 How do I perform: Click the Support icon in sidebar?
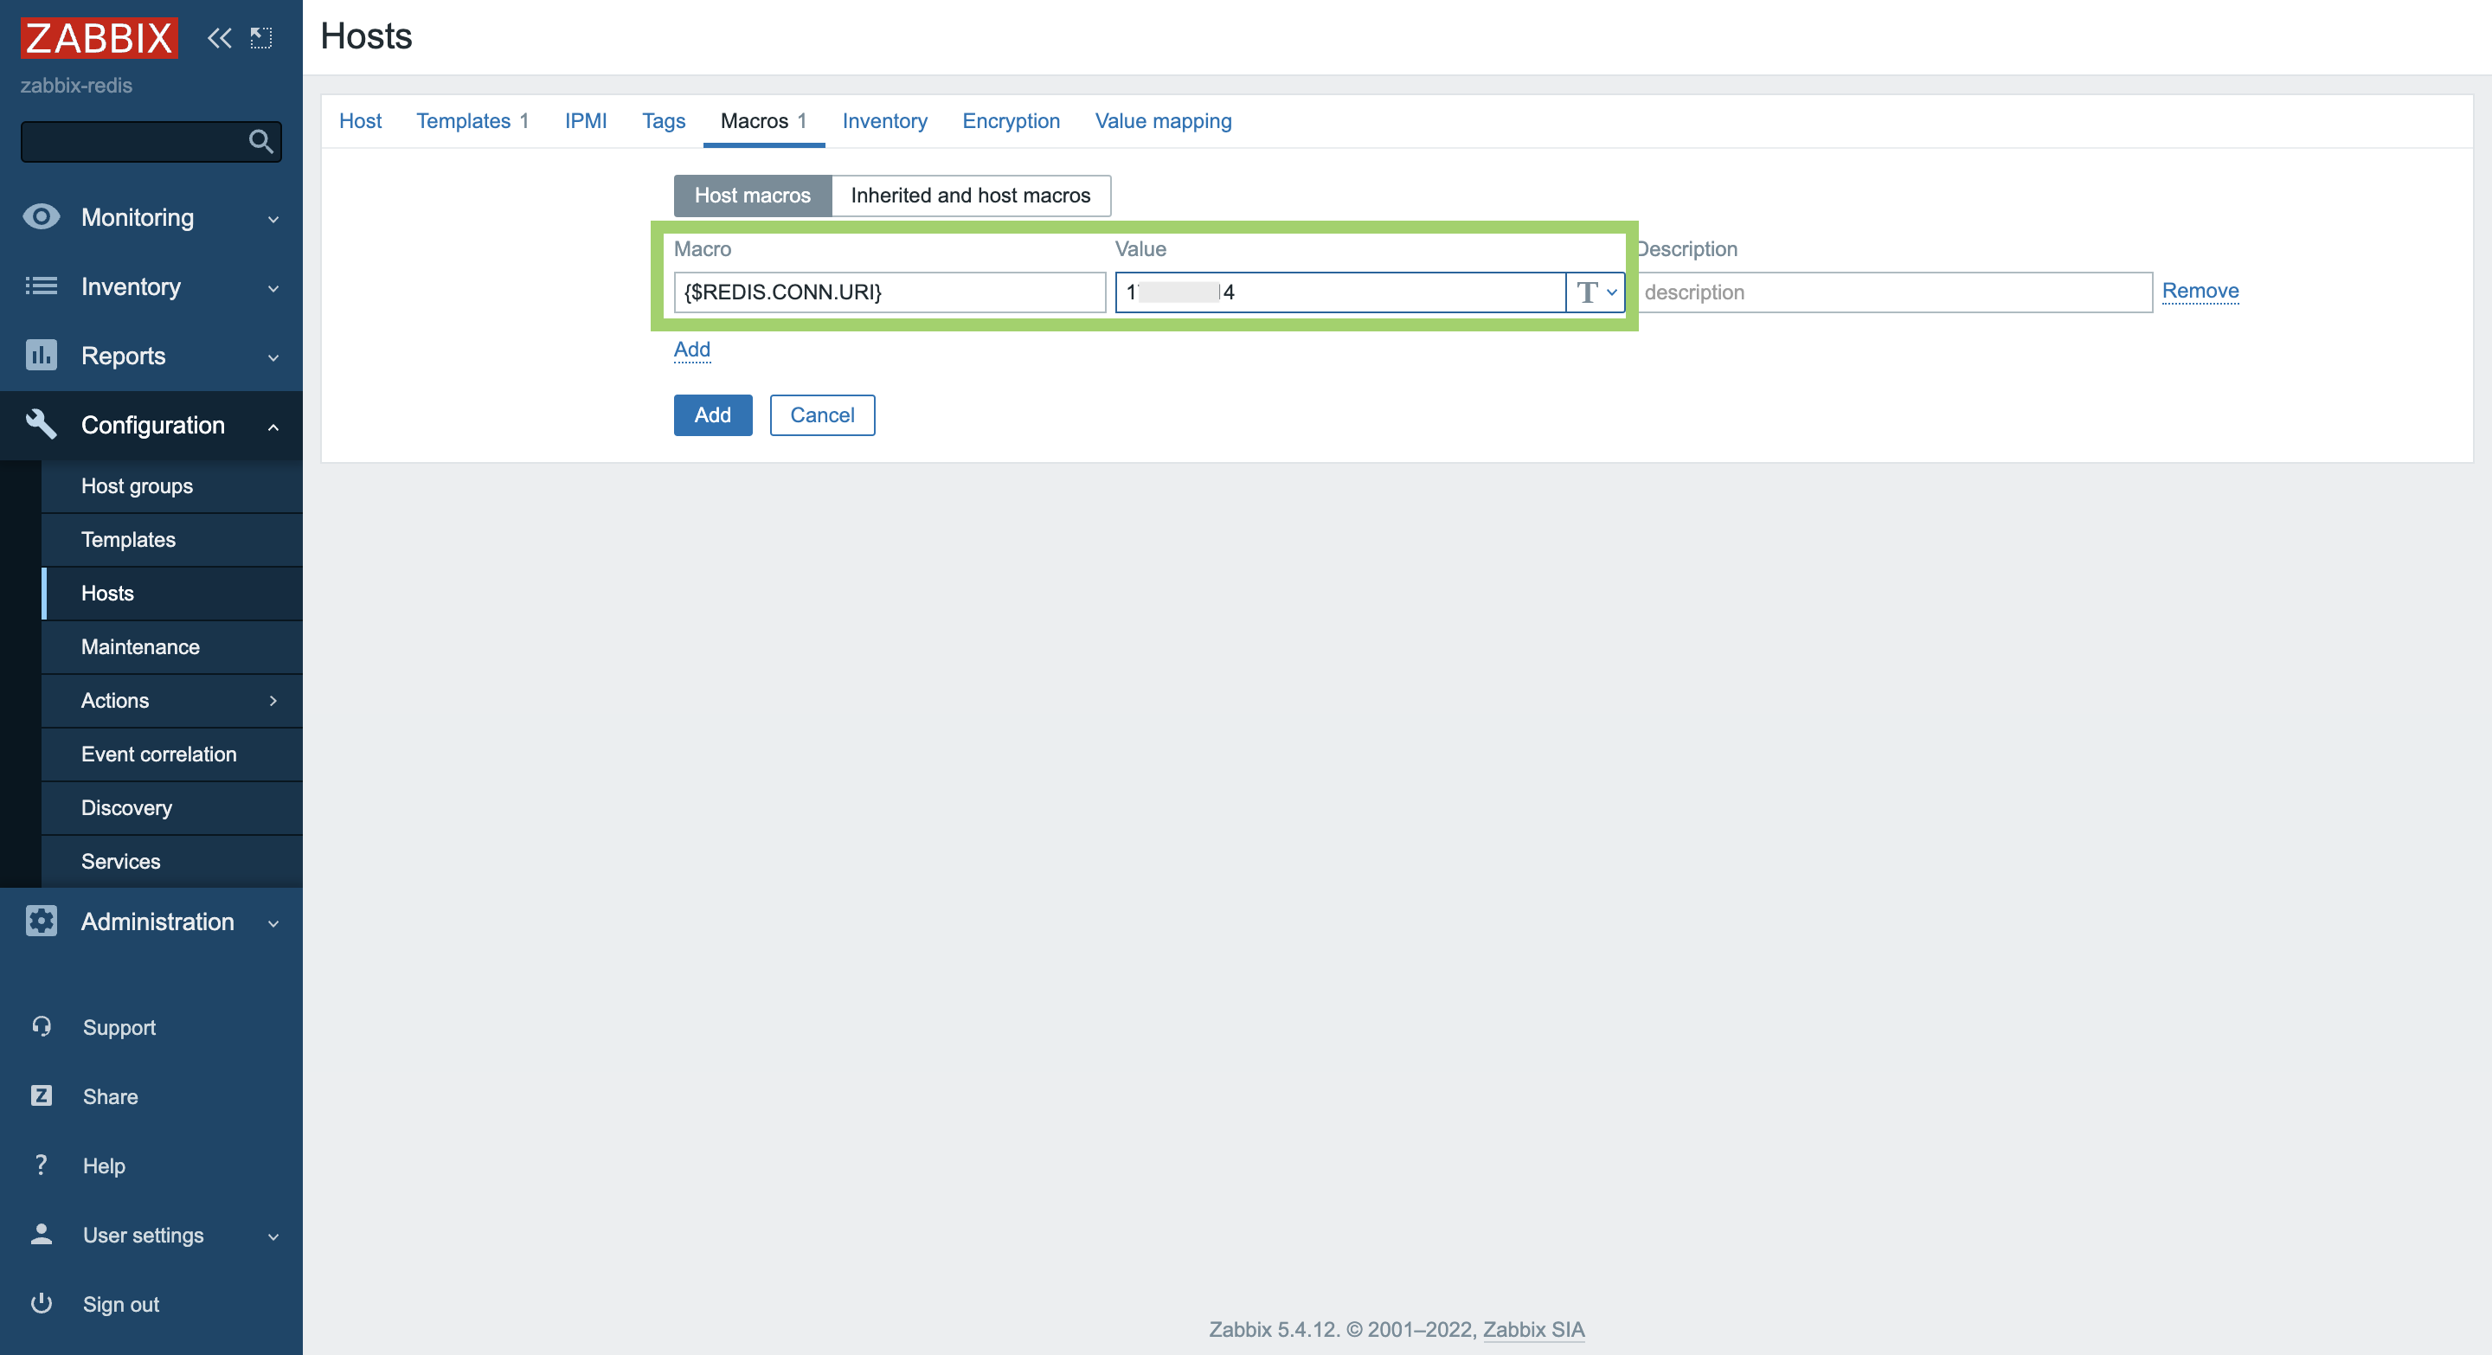coord(42,1026)
